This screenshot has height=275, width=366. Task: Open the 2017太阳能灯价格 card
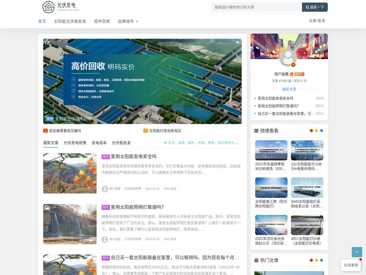coord(307,230)
